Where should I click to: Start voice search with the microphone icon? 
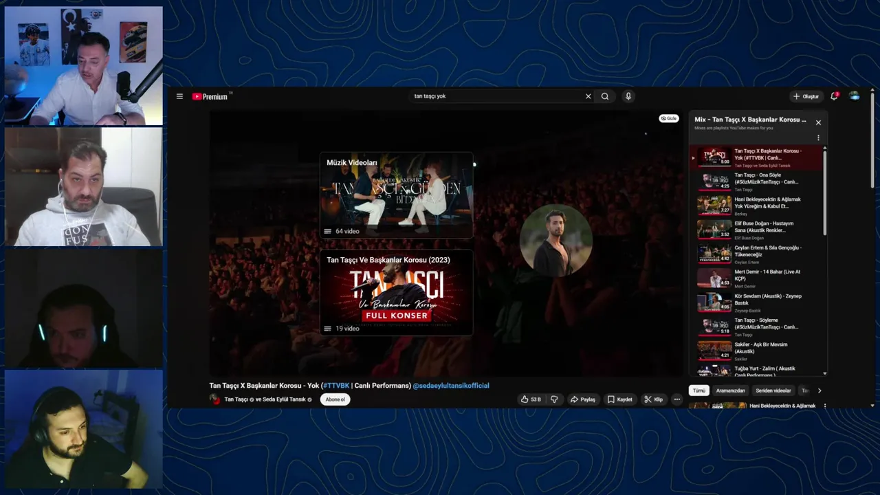pos(628,96)
